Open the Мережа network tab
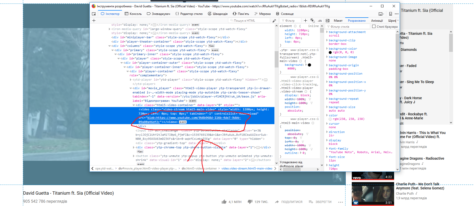 click(263, 14)
